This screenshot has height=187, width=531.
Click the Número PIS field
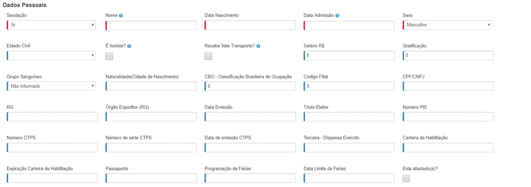pyautogui.click(x=448, y=117)
